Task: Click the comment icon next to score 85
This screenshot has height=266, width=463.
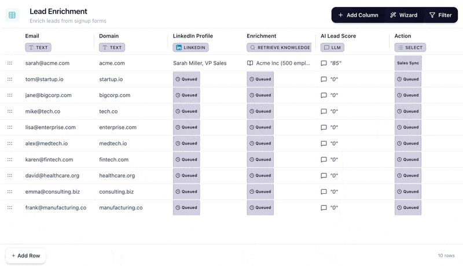Action: 324,63
